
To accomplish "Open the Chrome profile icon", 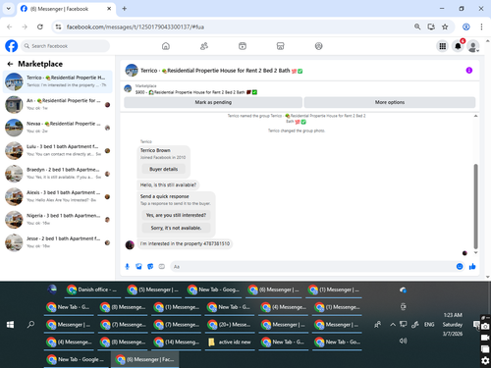I will (466, 26).
